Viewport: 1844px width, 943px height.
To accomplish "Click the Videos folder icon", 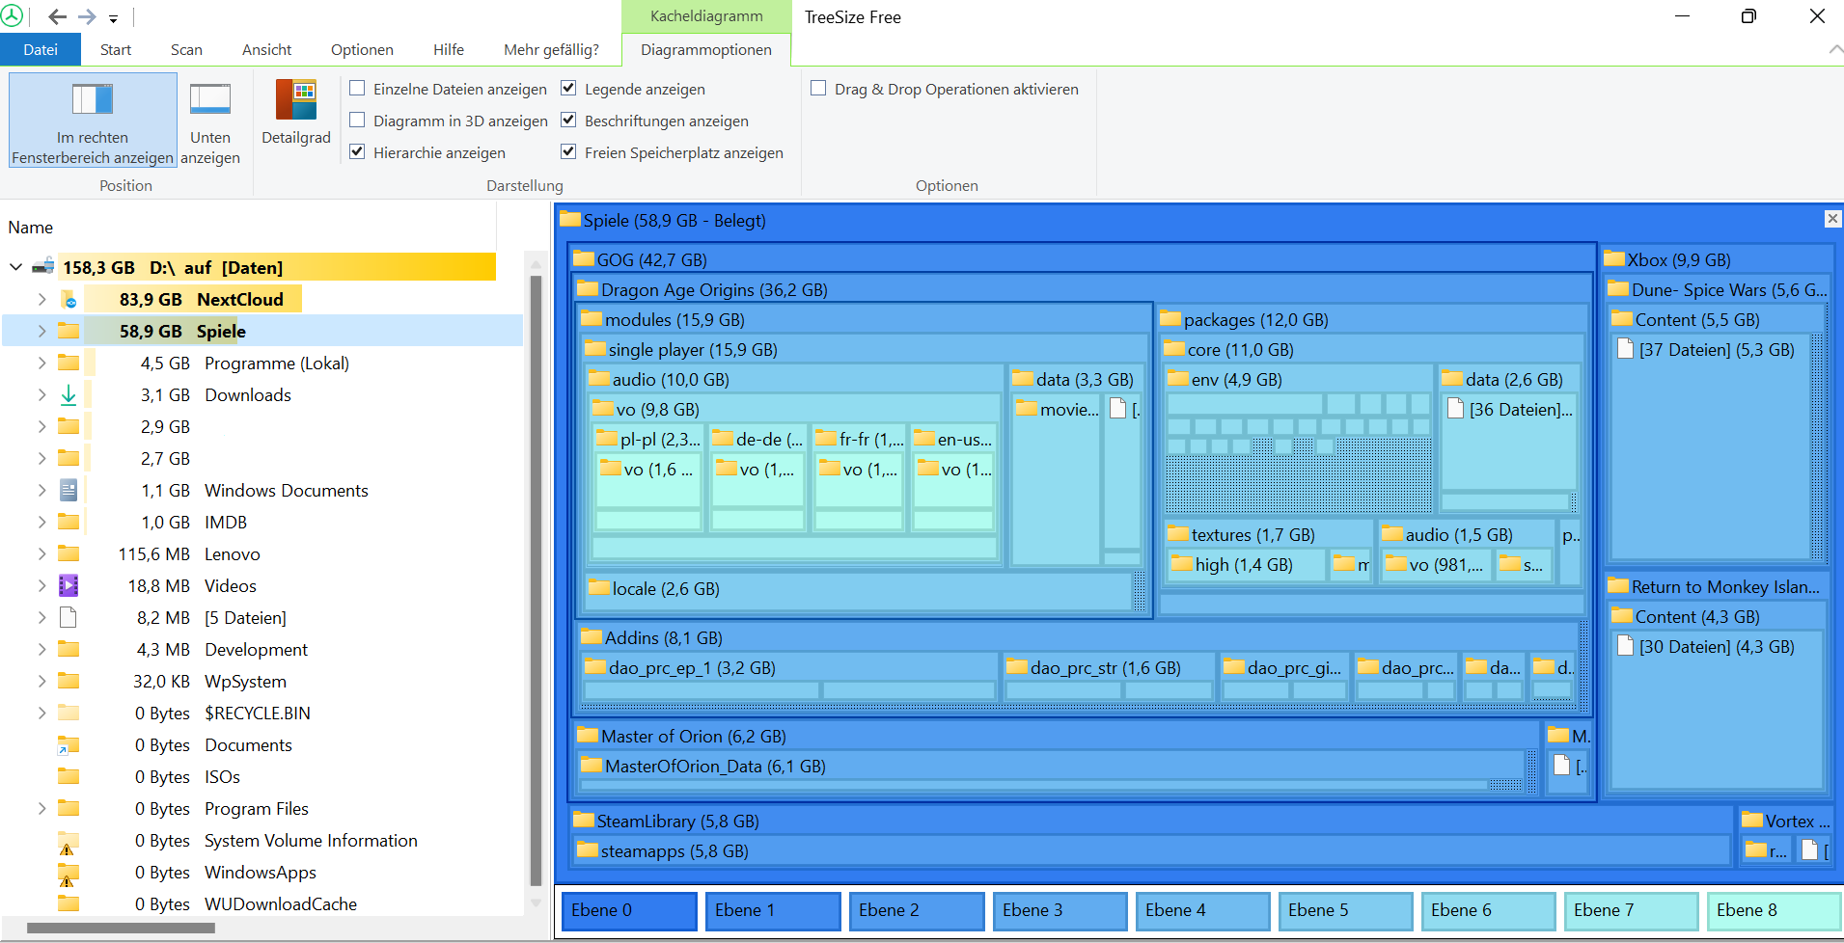I will click(69, 585).
